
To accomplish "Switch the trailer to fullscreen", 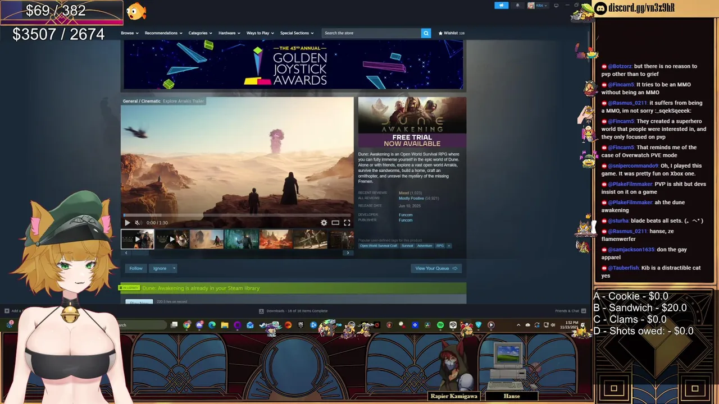I will click(347, 223).
